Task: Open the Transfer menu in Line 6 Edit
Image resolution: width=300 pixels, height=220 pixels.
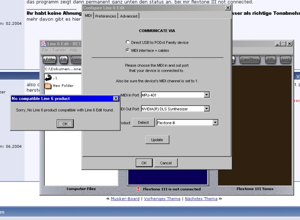Action: (59, 50)
